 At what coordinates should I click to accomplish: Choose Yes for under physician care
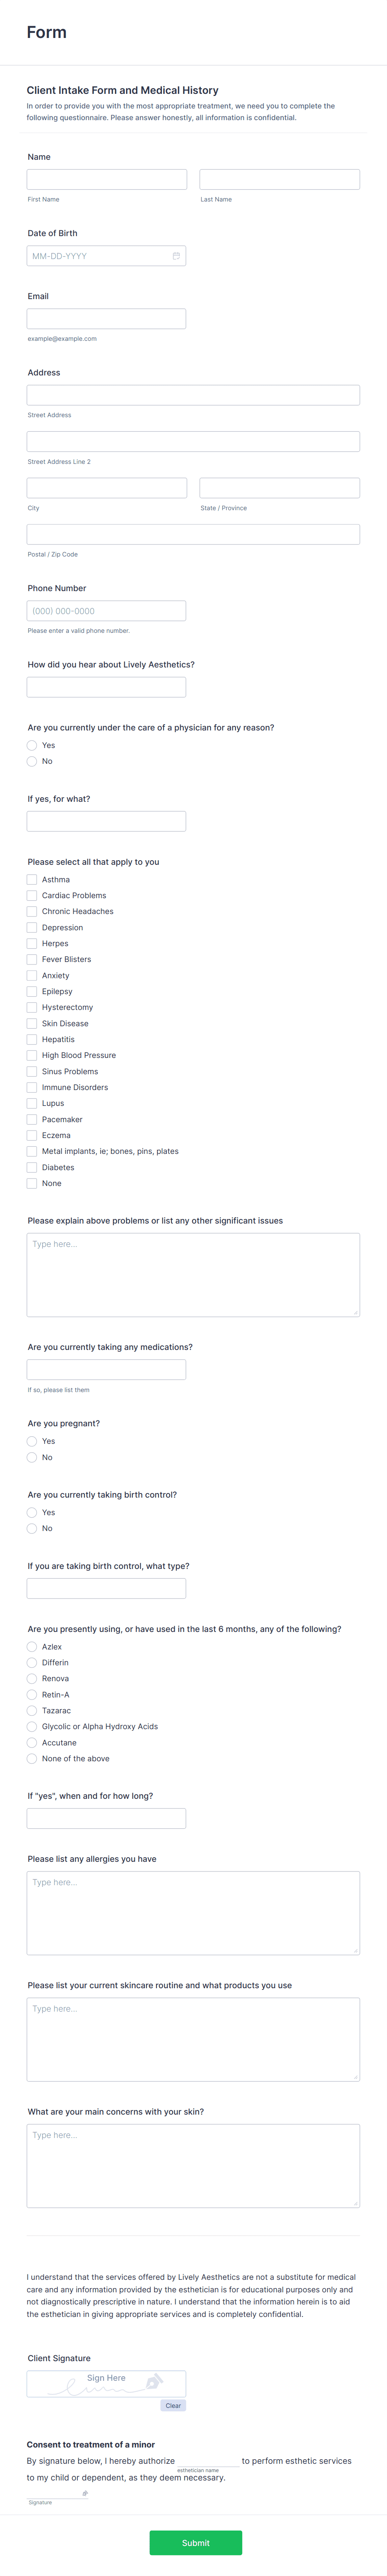click(x=32, y=745)
